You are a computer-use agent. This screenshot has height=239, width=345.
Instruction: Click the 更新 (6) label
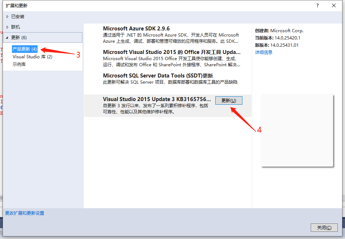19,38
